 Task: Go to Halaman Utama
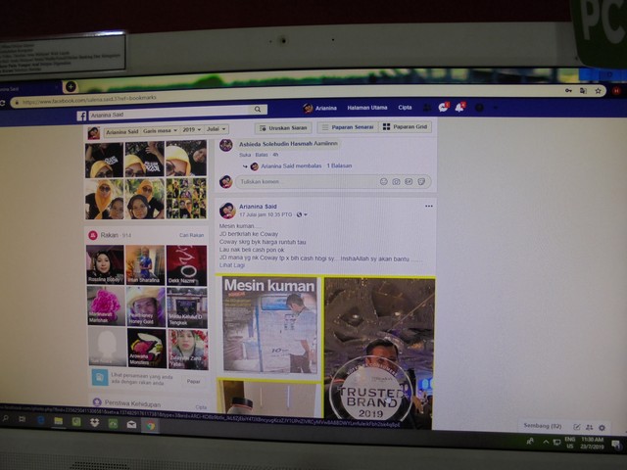(367, 108)
